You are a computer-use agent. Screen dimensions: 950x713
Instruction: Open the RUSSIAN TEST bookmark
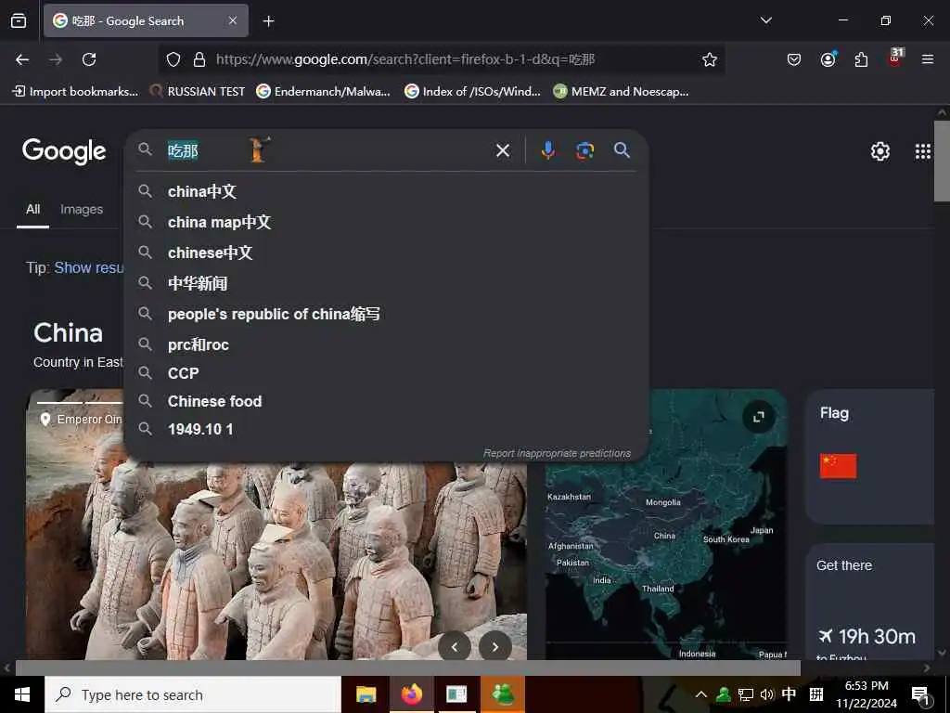pos(198,92)
